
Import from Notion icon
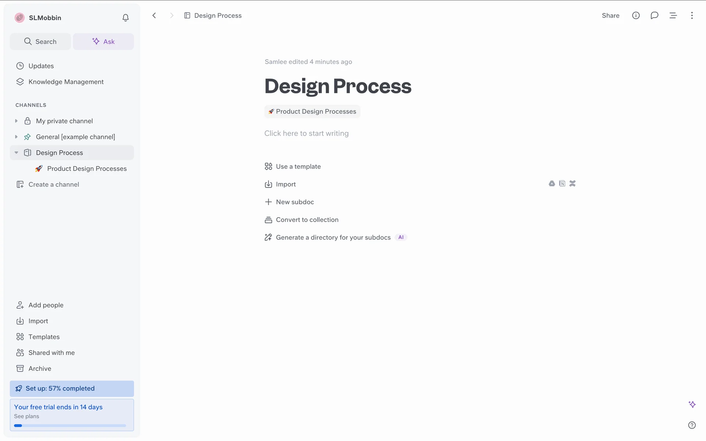[562, 183]
